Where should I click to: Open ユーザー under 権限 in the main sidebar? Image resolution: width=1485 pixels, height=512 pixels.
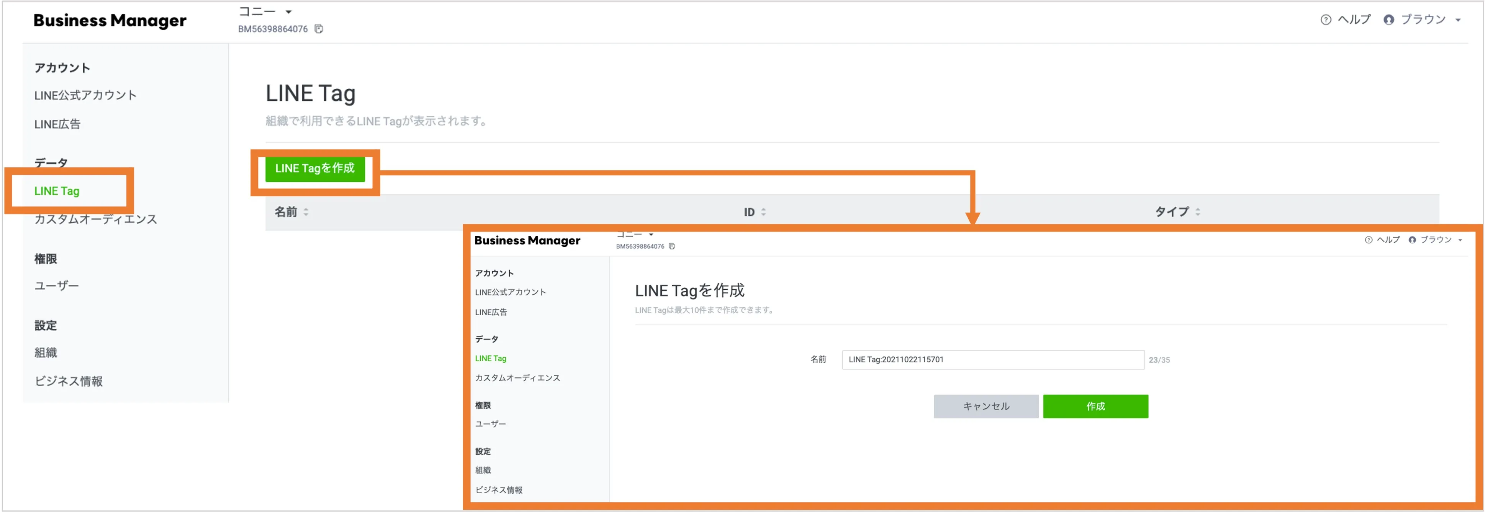[x=56, y=286]
